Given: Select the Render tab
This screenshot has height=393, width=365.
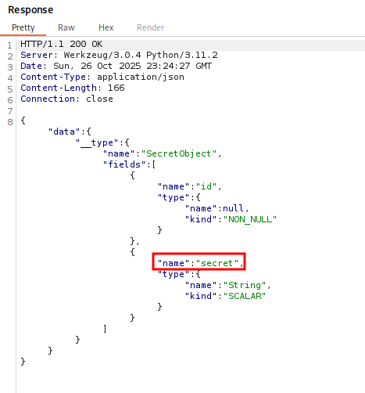Looking at the screenshot, I should (150, 27).
